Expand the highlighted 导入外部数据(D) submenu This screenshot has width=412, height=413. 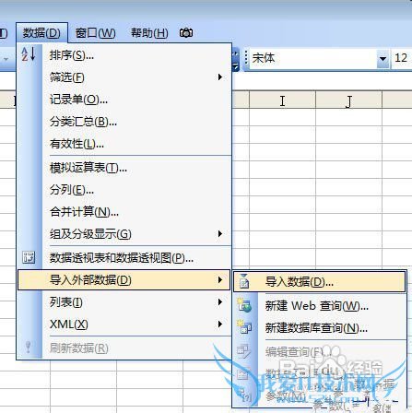124,280
